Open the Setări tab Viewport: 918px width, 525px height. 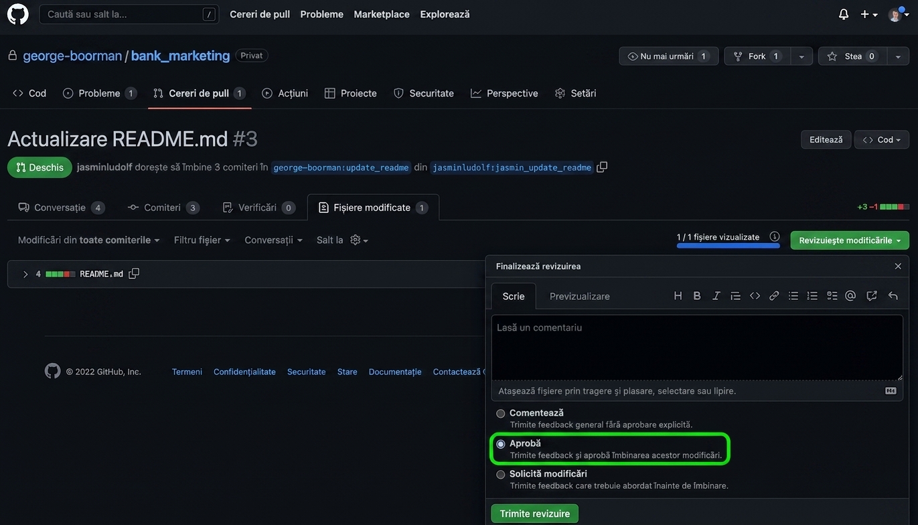click(x=576, y=93)
